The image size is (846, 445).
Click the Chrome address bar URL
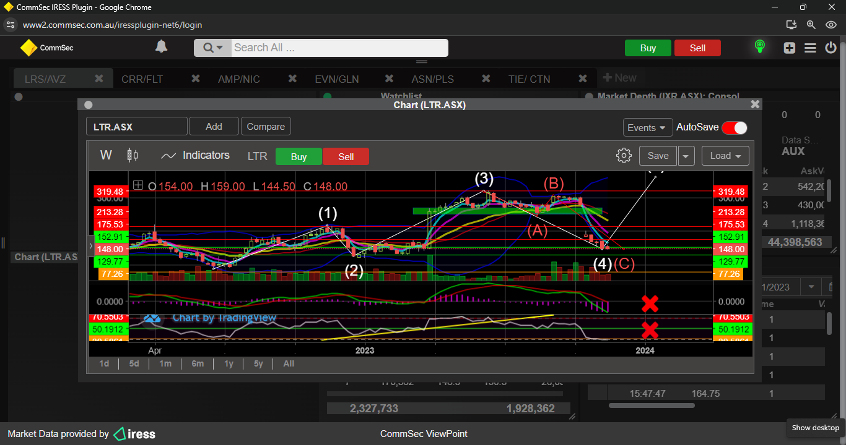[x=112, y=25]
